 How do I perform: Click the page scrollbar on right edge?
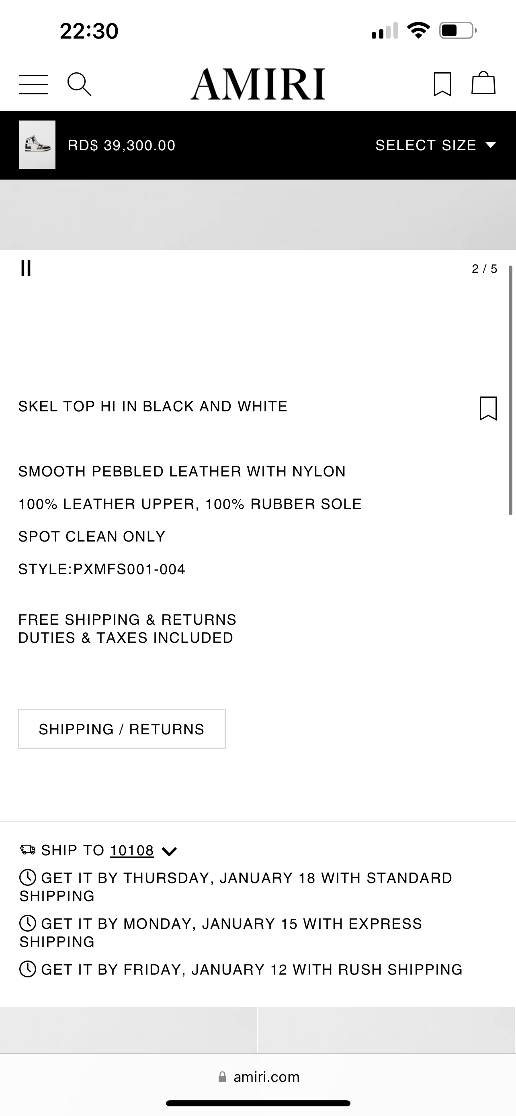[510, 390]
